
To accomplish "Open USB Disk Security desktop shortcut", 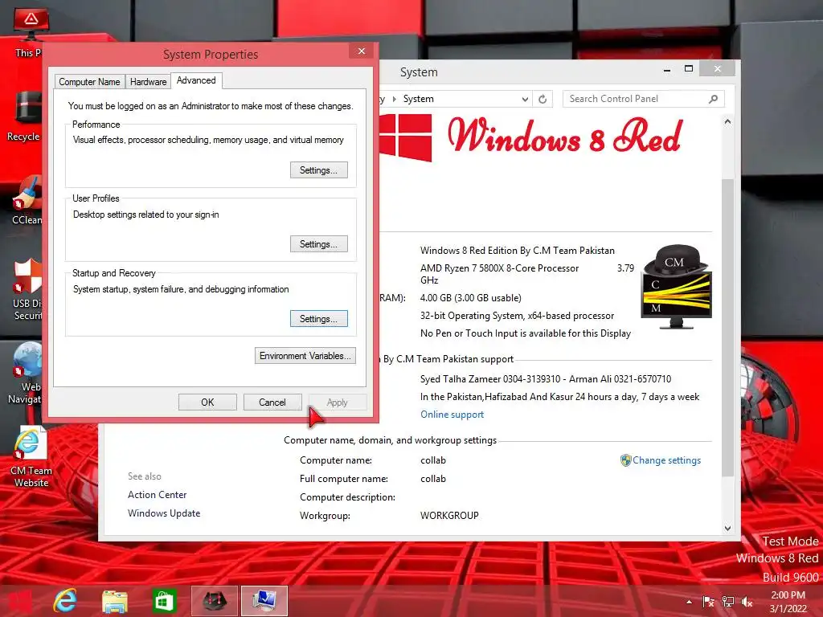I will [x=27, y=289].
